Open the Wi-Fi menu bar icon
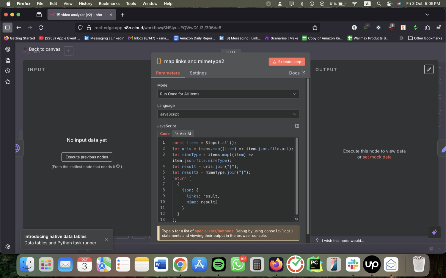446x278 pixels. coord(354,4)
